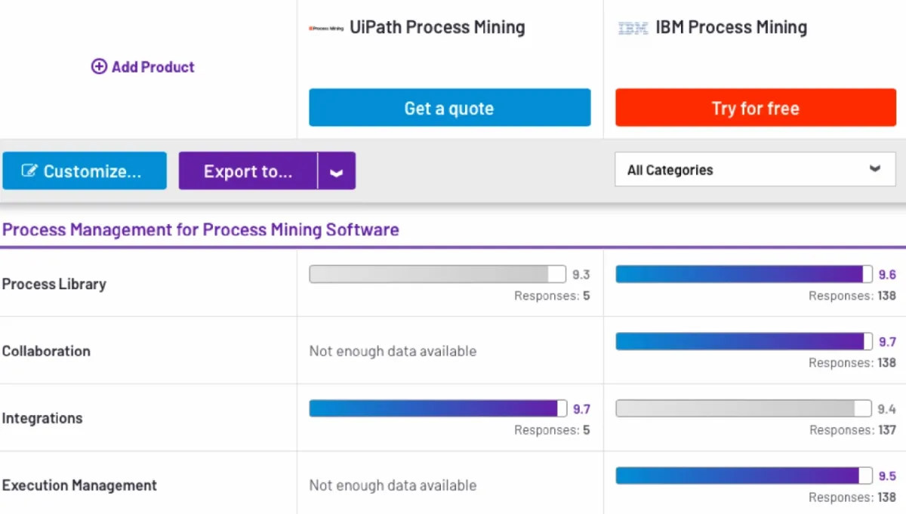Click the 9.3 score for UiPath
This screenshot has height=514, width=906.
[x=581, y=275]
